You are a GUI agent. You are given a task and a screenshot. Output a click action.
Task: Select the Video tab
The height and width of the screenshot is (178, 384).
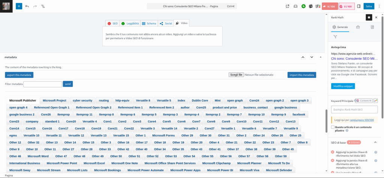(x=181, y=23)
